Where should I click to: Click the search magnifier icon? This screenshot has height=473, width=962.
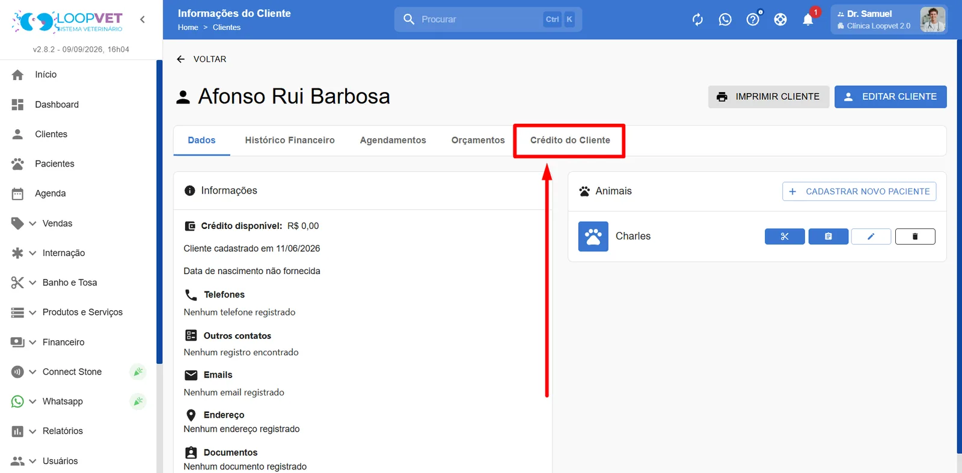(x=409, y=19)
